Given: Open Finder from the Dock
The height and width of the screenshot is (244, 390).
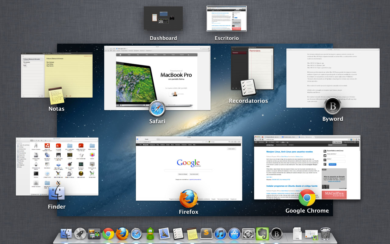Looking at the screenshot, I should tap(66, 234).
